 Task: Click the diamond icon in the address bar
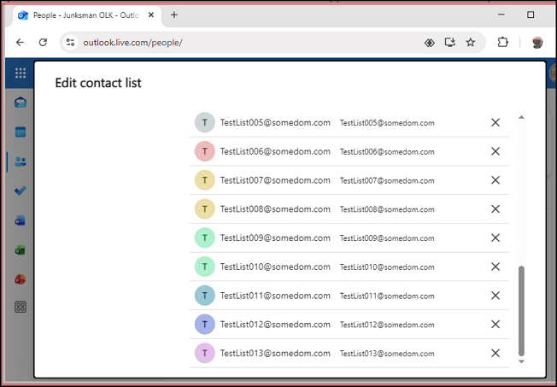430,43
